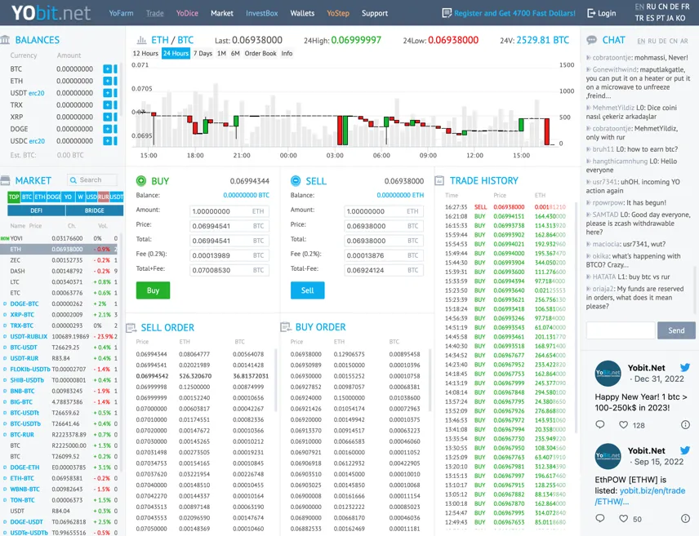Viewport: 699px width, 536px height.
Task: Open yobit.biz/en/trade link in tweet
Action: tap(639, 496)
